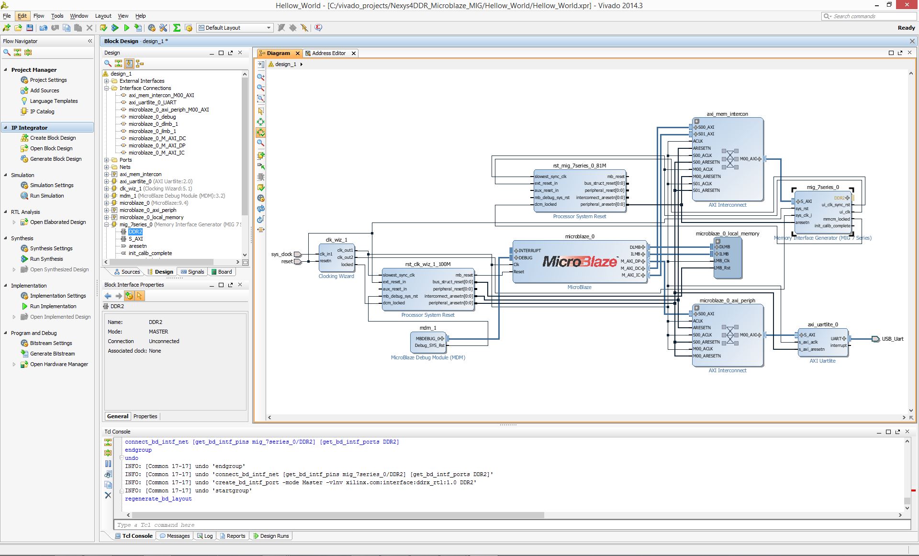Open Synthesis Settings

51,248
